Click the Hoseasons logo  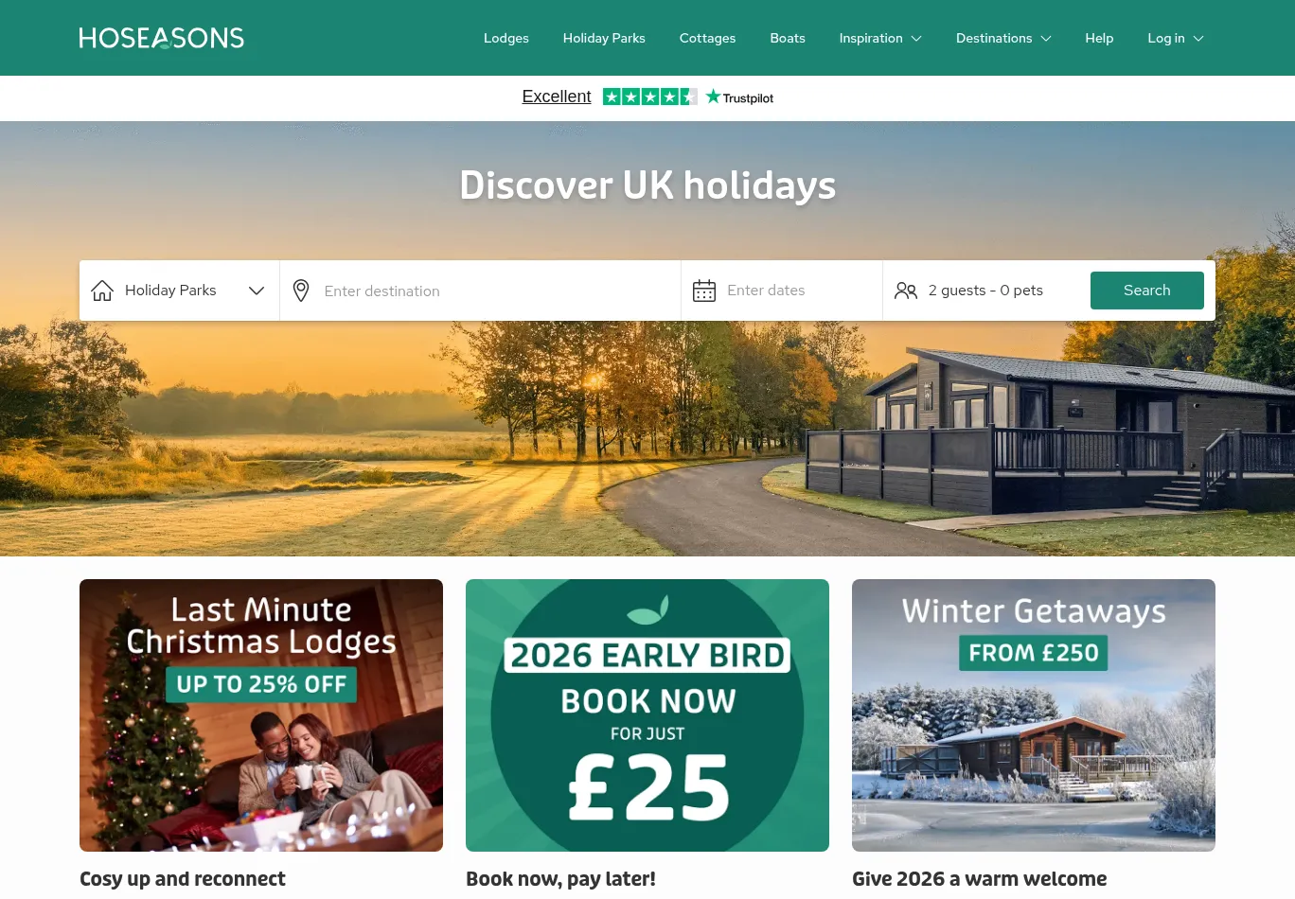coord(162,38)
